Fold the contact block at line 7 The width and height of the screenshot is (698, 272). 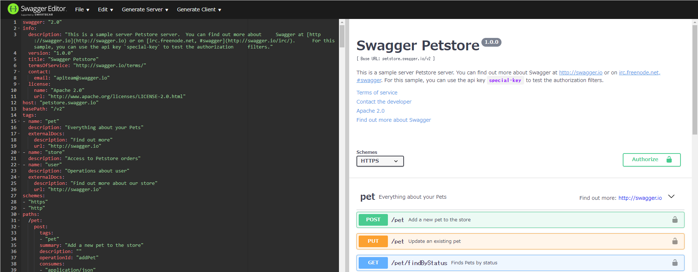[19, 71]
